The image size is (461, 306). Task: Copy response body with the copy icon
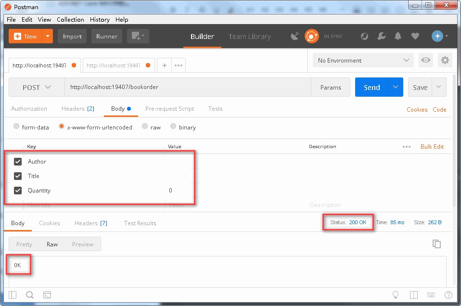[x=436, y=244]
